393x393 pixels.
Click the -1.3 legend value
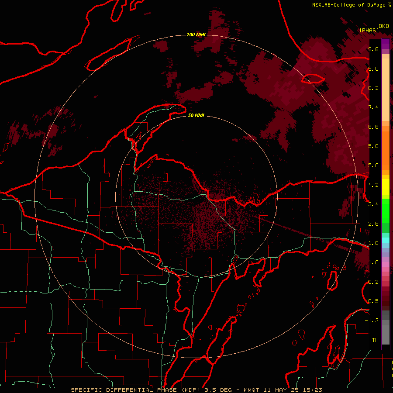tap(372, 321)
